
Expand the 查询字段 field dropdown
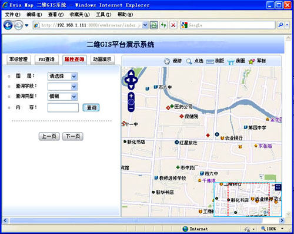pos(62,87)
